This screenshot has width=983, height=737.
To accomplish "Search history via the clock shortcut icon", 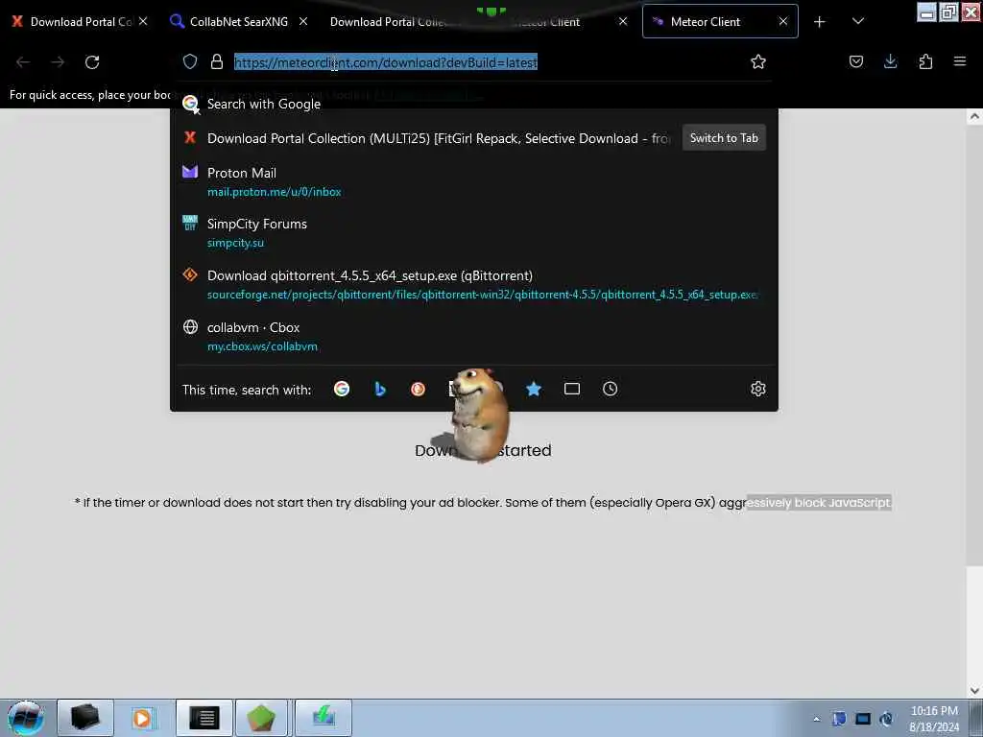I will [x=610, y=389].
